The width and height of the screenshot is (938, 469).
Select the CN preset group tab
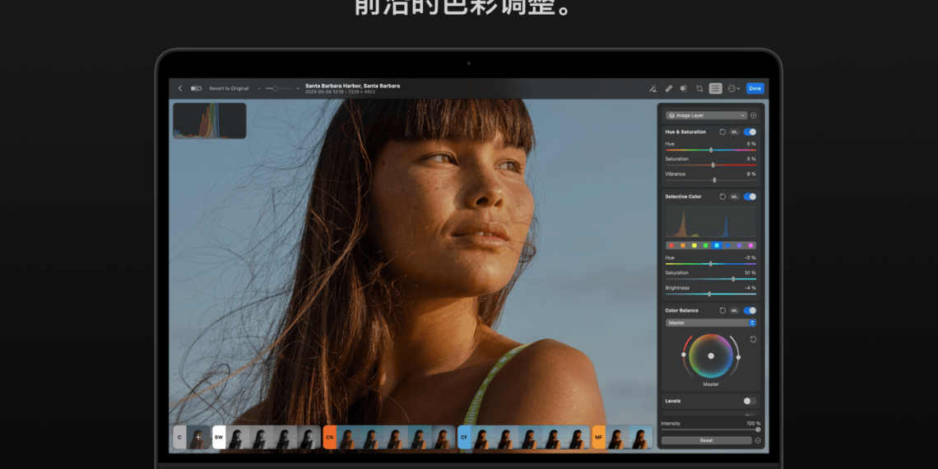click(x=330, y=437)
